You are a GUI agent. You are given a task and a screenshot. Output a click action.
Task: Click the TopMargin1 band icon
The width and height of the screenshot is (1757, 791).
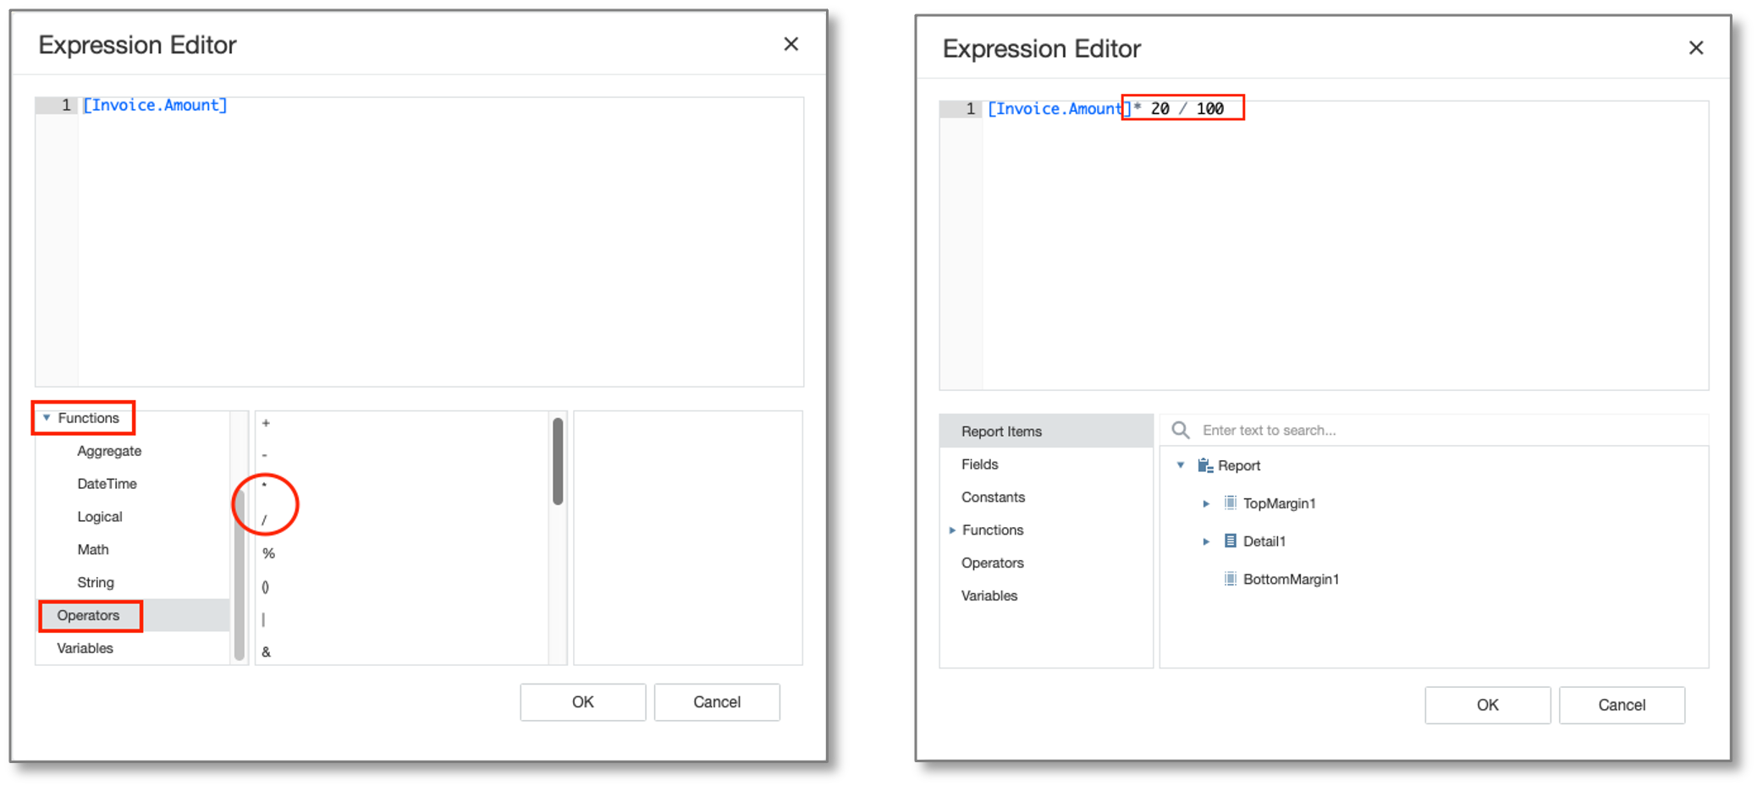(1228, 503)
